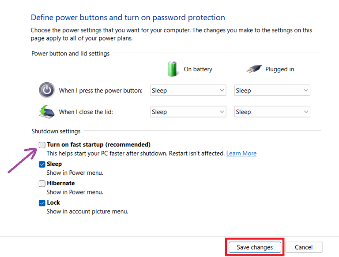The height and width of the screenshot is (257, 339).
Task: Enable Turn on fast startup checkbox
Action: (x=42, y=145)
